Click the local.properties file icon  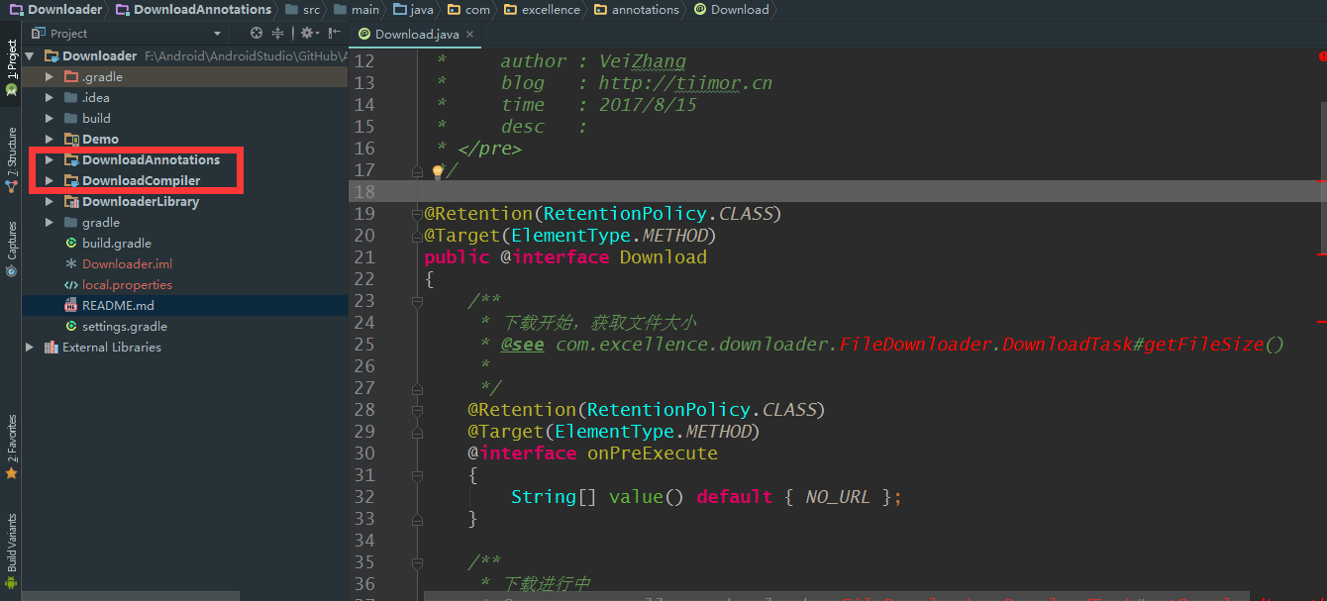(71, 284)
